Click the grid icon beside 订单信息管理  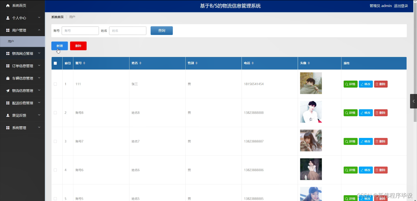(x=8, y=66)
